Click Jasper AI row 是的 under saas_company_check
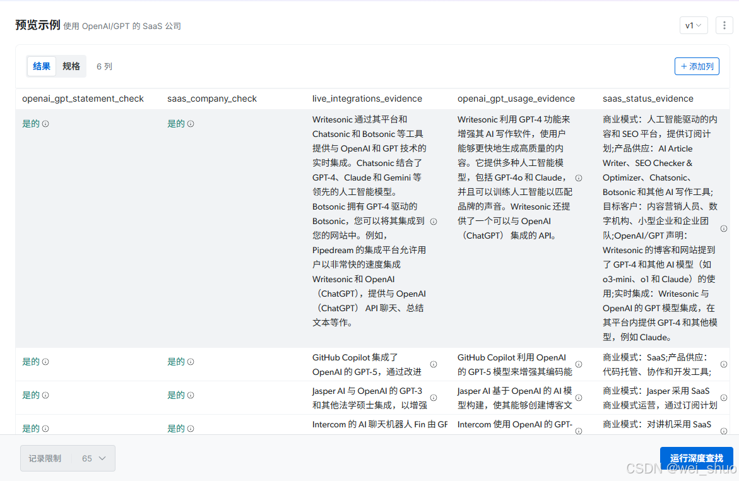739x481 pixels. pos(176,396)
